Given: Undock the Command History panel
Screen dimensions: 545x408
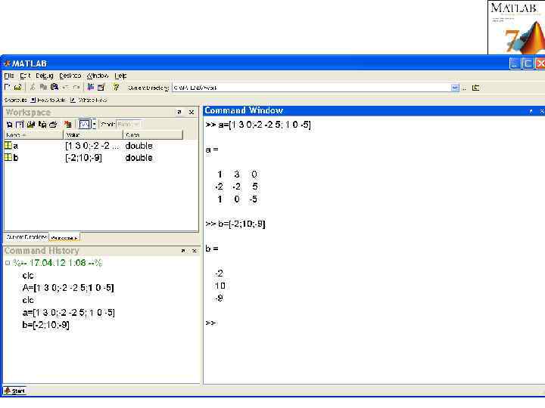Looking at the screenshot, I should point(183,251).
